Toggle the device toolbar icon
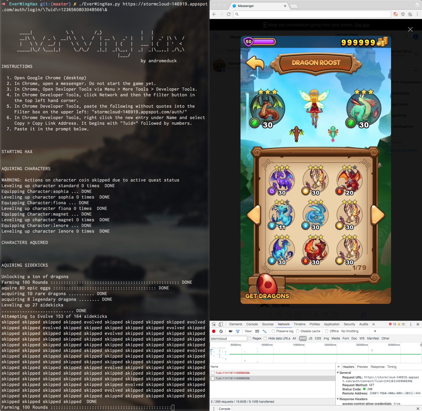This screenshot has width=422, height=411. point(221,324)
